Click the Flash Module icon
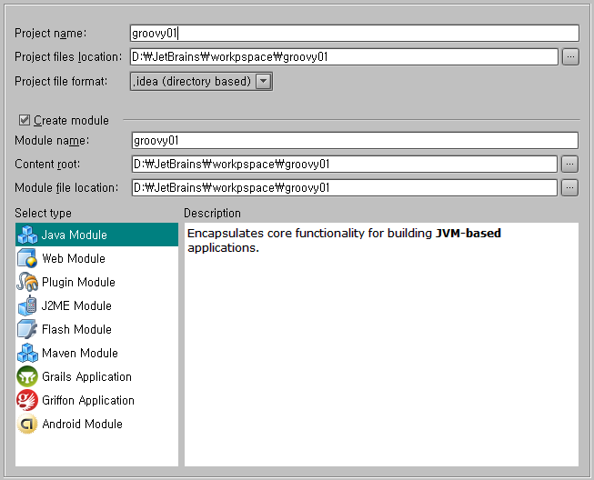The width and height of the screenshot is (594, 480). pyautogui.click(x=27, y=329)
